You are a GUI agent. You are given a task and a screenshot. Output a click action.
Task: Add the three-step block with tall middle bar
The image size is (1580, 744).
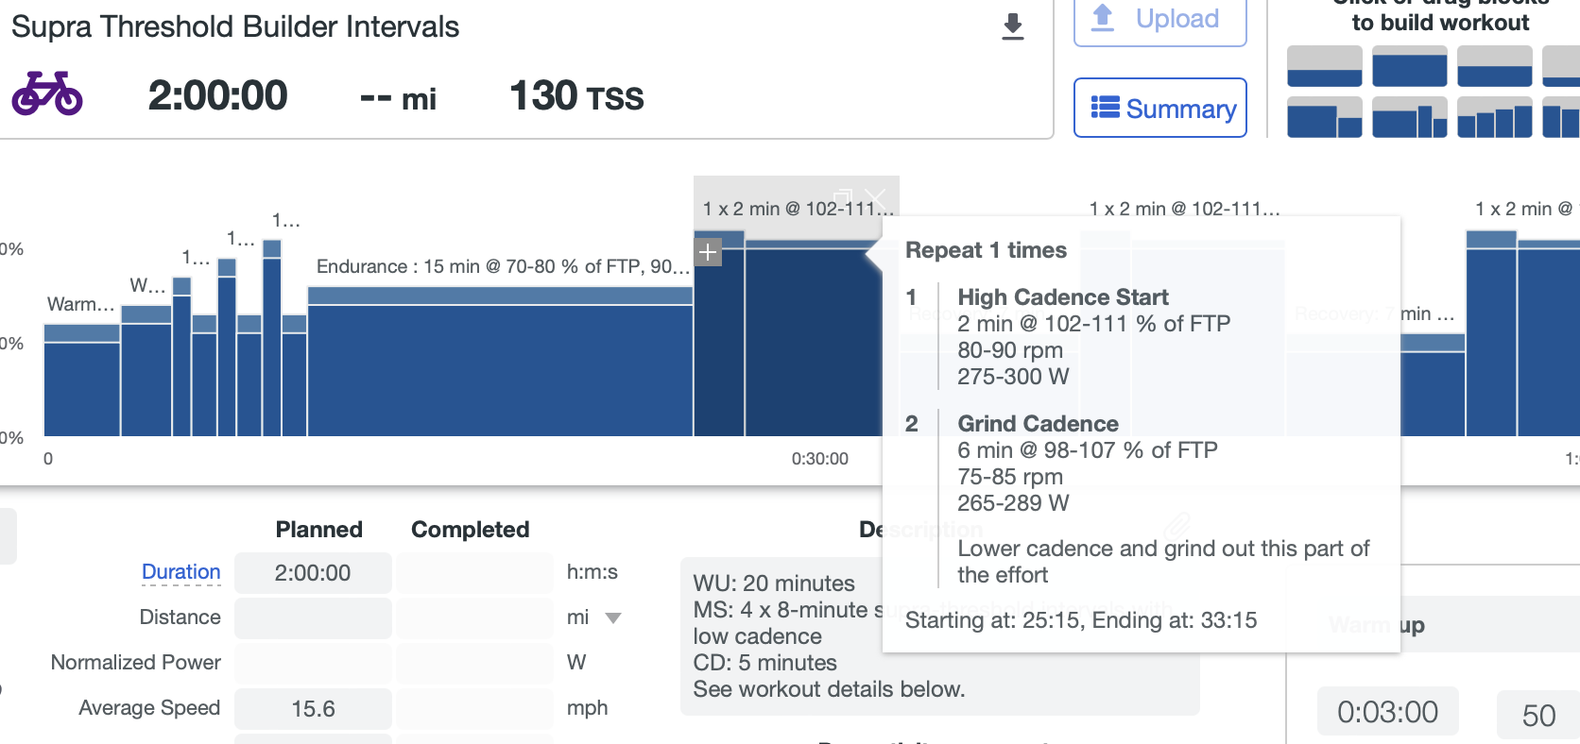pos(1409,119)
